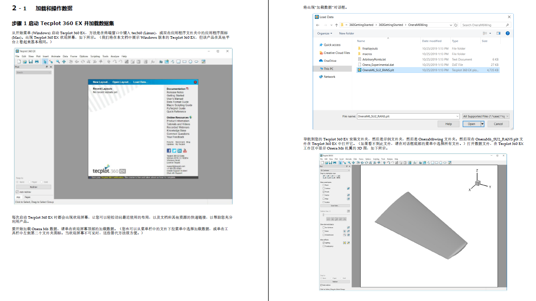Open the Scripting menu in welcome-screen Tecplot window

(95, 56)
